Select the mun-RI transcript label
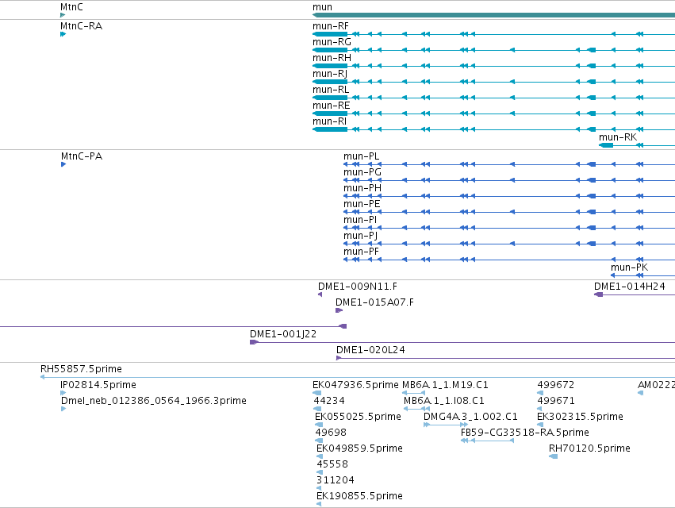This screenshot has width=675, height=508. [x=329, y=121]
